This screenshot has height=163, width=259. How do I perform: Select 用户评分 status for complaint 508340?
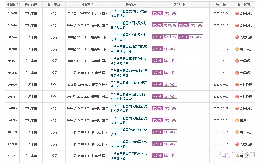pos(246,49)
